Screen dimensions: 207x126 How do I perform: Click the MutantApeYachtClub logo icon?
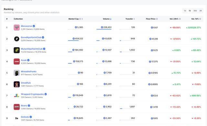click(16, 50)
